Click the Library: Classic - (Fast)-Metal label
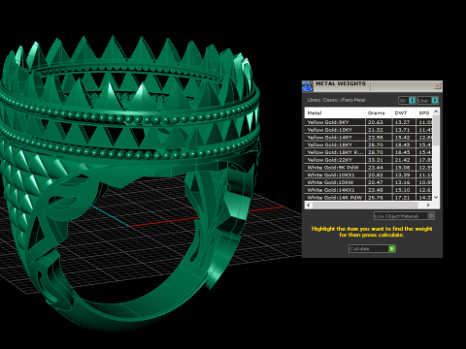The width and height of the screenshot is (466, 349). click(336, 100)
